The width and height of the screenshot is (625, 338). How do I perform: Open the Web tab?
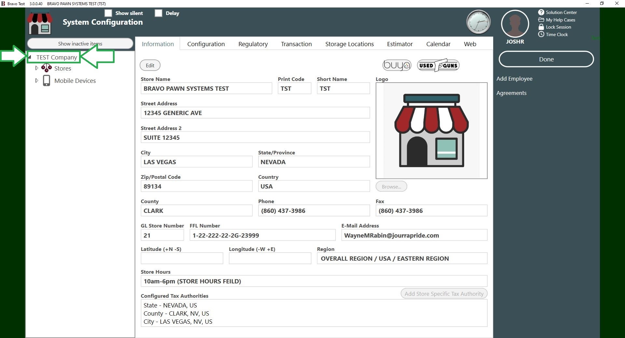pyautogui.click(x=470, y=44)
